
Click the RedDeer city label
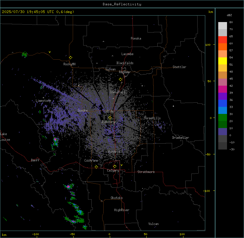pyautogui.click(x=125, y=72)
